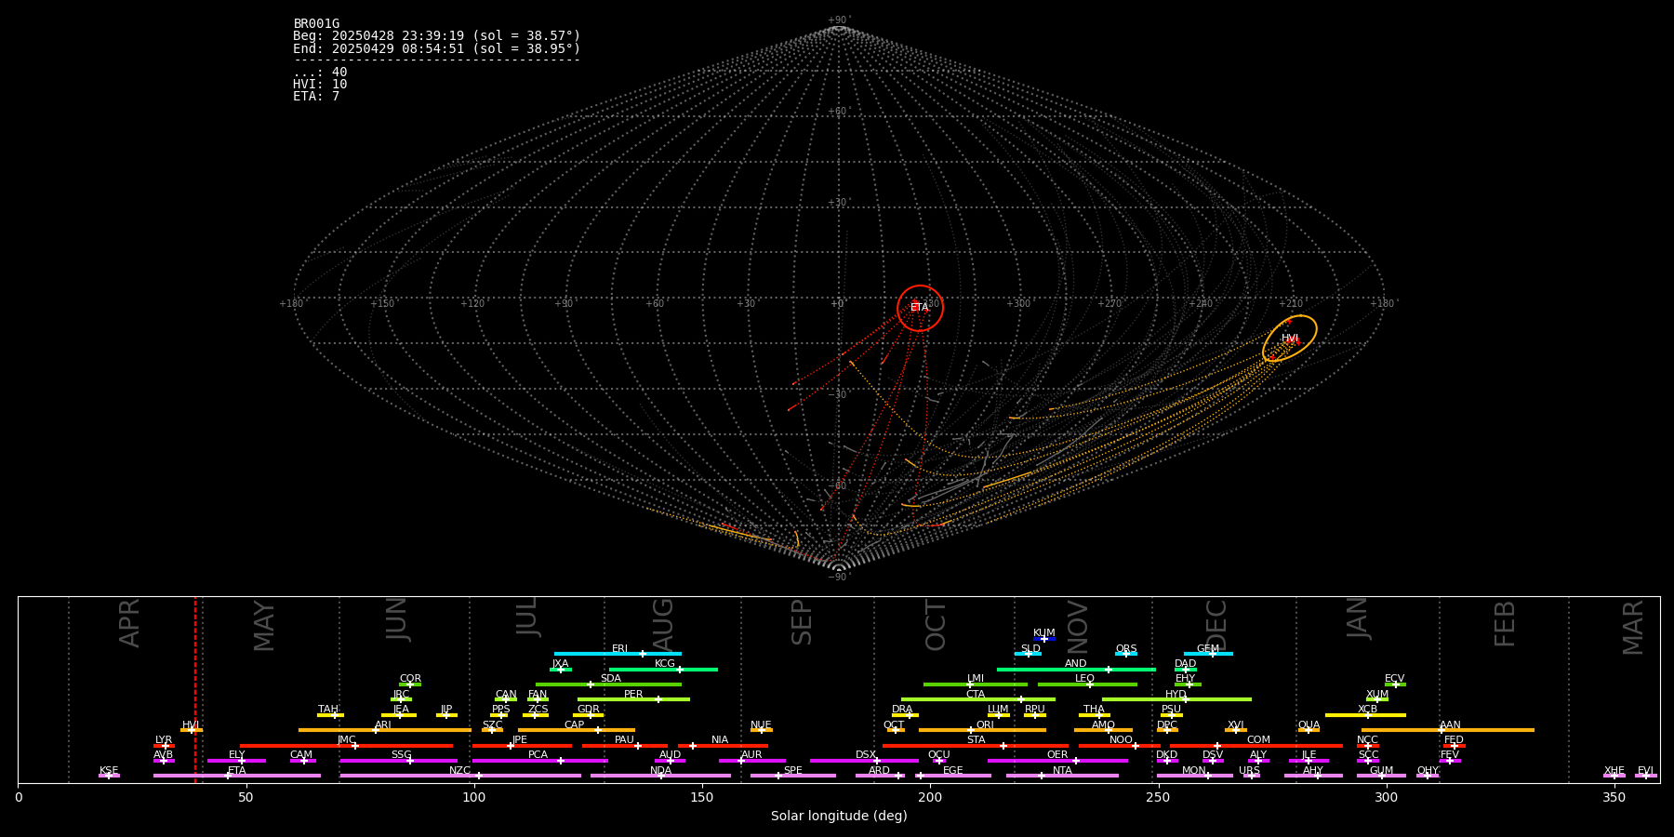Click the MON shower label in the timeline
Screen dimensions: 1674x837
tap(1194, 771)
